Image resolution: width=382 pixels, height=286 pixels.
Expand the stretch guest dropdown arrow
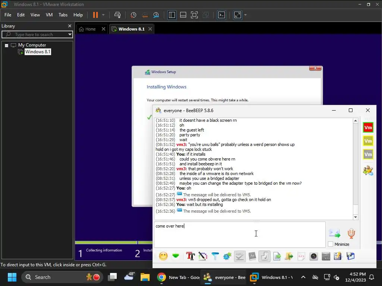[x=245, y=15]
